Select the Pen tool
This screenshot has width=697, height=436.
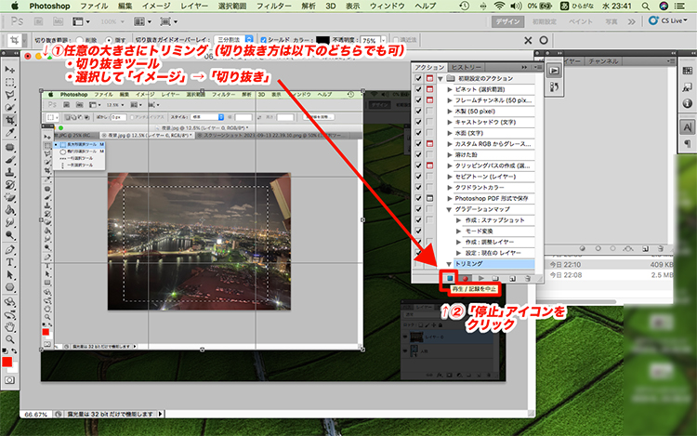pos(10,250)
